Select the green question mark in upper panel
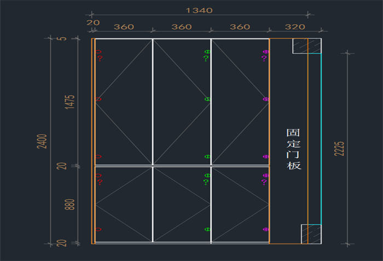 click(x=206, y=59)
